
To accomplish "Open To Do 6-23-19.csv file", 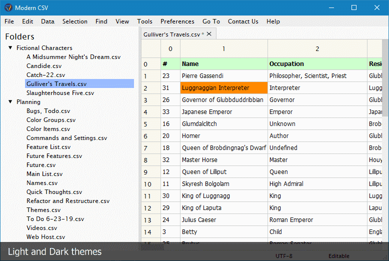I will pos(55,219).
